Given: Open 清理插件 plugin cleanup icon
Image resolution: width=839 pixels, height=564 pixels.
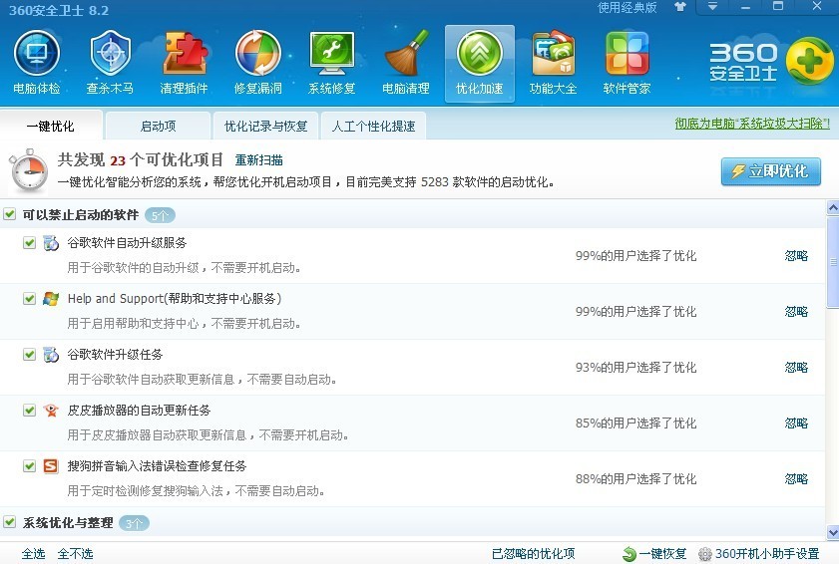Looking at the screenshot, I should click(185, 63).
